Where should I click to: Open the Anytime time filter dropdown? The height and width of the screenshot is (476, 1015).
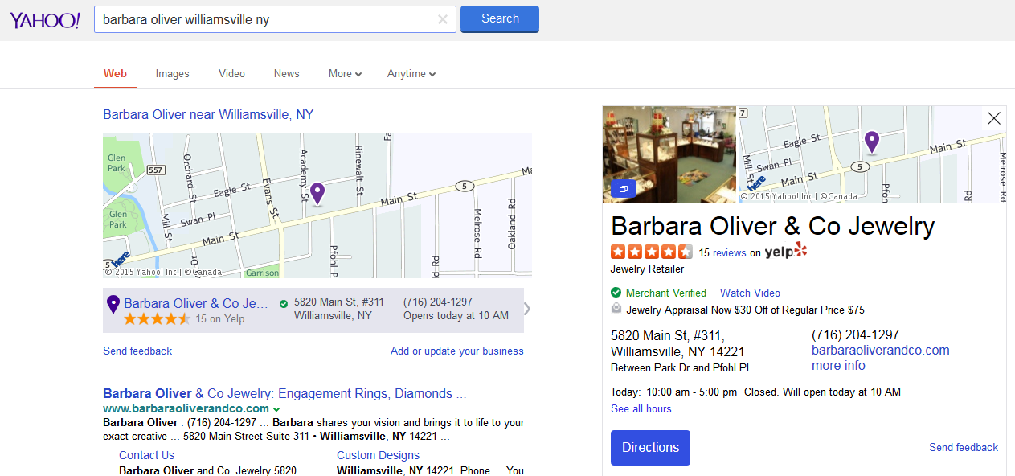(x=411, y=74)
